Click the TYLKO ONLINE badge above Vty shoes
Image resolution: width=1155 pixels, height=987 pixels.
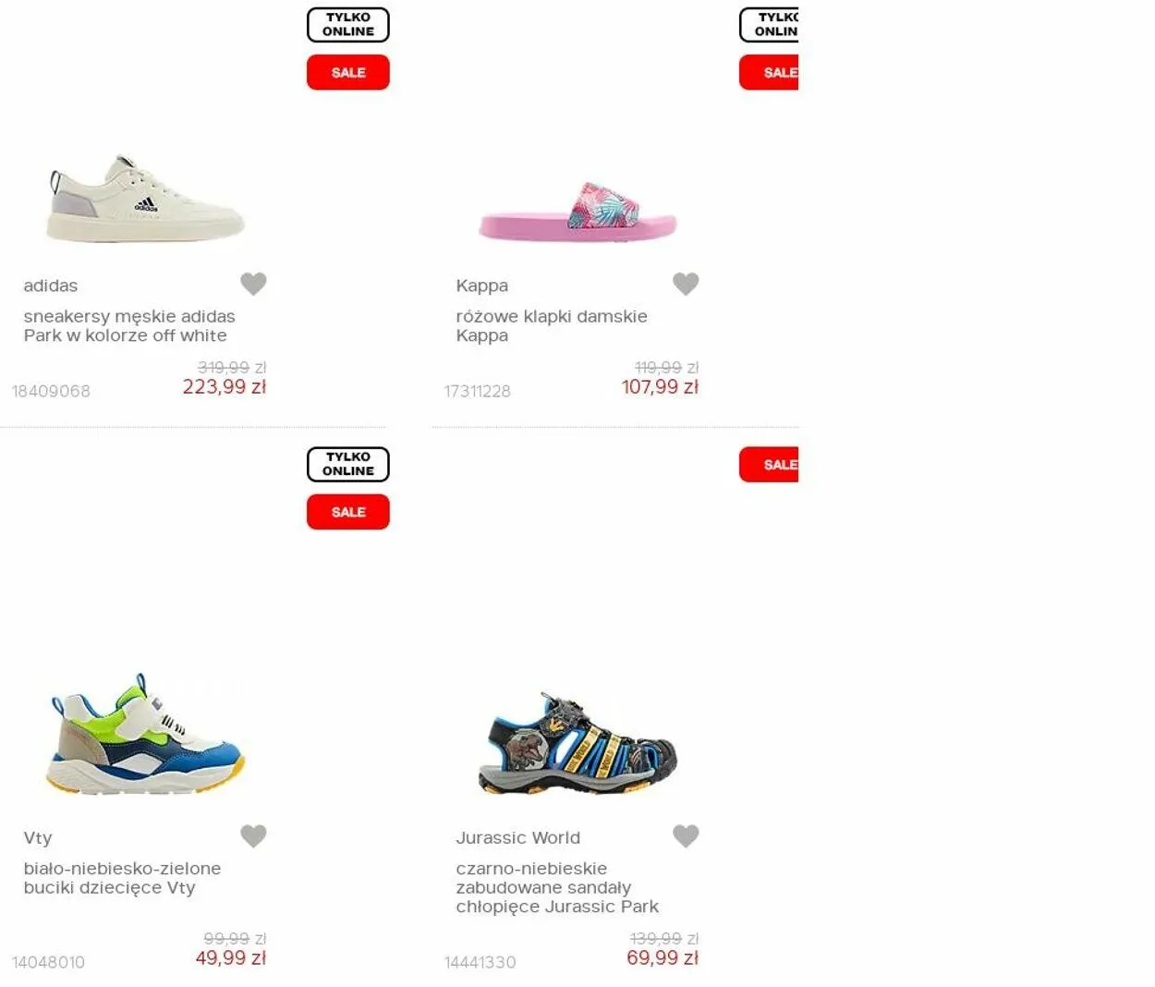[x=348, y=464]
